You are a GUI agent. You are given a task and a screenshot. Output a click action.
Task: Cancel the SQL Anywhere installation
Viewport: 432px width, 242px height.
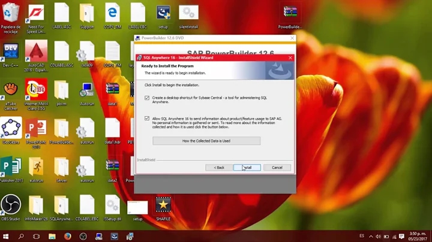coord(277,168)
